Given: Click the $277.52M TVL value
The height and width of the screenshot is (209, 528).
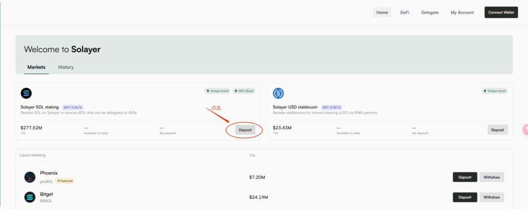Looking at the screenshot, I should click(x=31, y=128).
